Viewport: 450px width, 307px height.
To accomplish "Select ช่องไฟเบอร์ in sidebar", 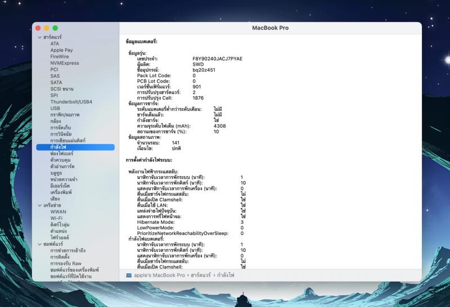I will point(62,153).
